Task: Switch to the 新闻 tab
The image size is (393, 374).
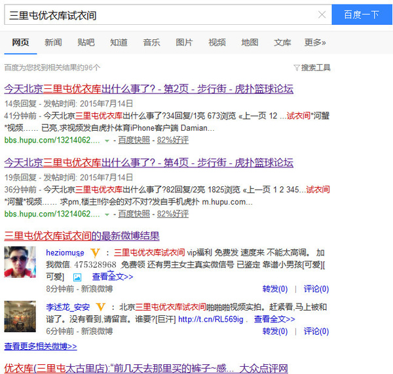Action: 53,42
